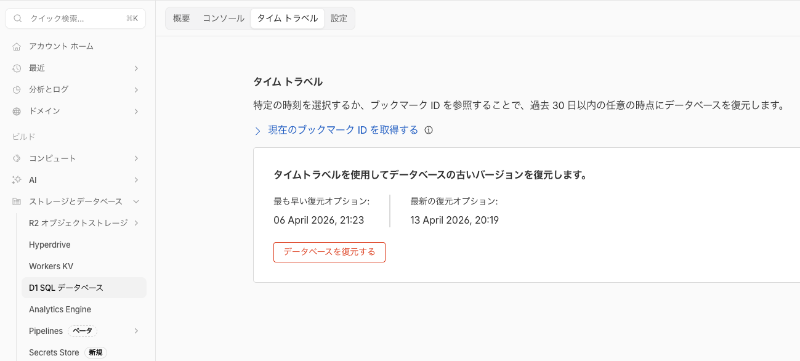Collapse the ストレージとデータベース section

(136, 201)
